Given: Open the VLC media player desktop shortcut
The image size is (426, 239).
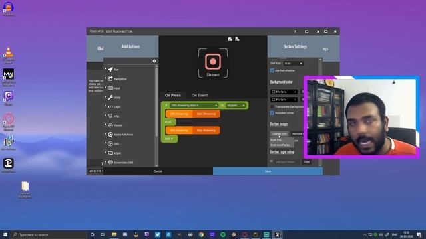Looking at the screenshot, I should (x=9, y=55).
